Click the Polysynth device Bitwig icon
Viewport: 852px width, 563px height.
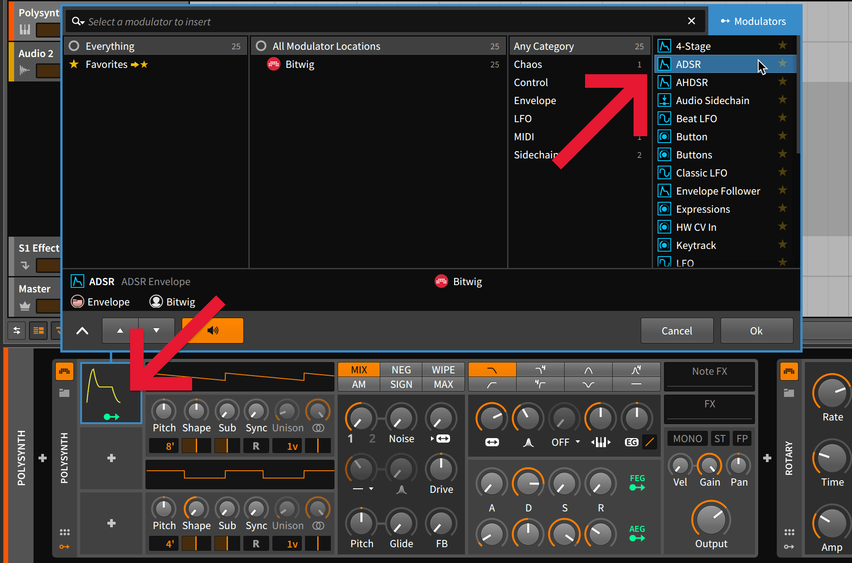coord(65,372)
